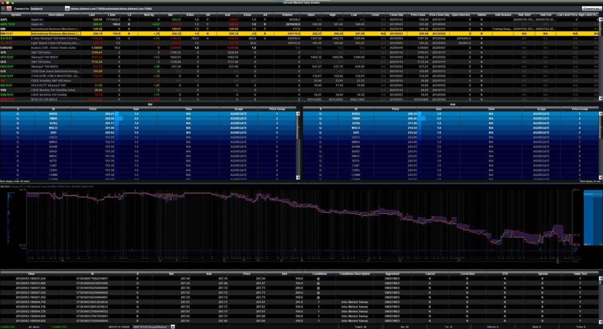
Task: Open the Europe/Moscow timezone dropdown
Action: [x=173, y=326]
